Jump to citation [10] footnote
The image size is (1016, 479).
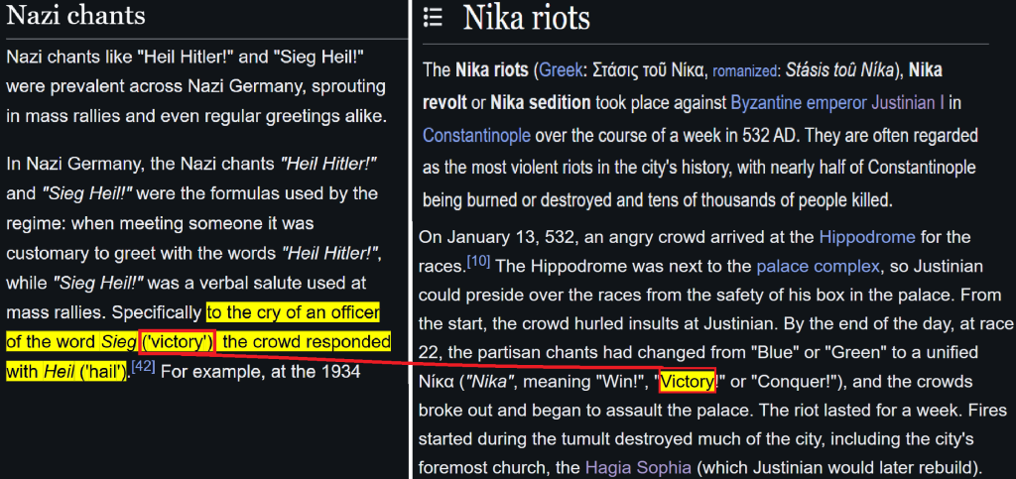click(479, 263)
